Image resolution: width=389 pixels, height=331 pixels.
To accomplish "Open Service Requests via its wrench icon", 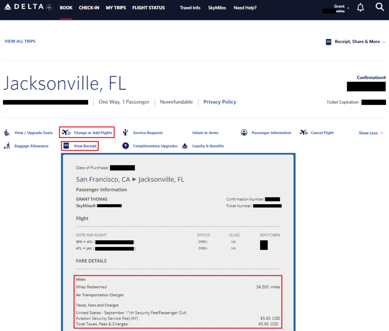I will click(125, 132).
